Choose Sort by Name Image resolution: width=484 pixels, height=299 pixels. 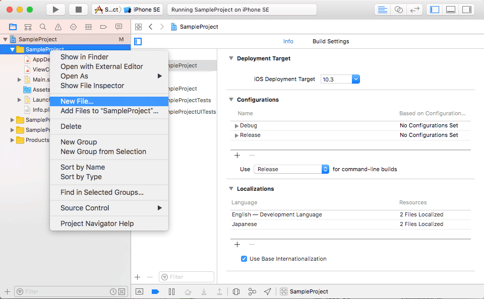point(109,167)
